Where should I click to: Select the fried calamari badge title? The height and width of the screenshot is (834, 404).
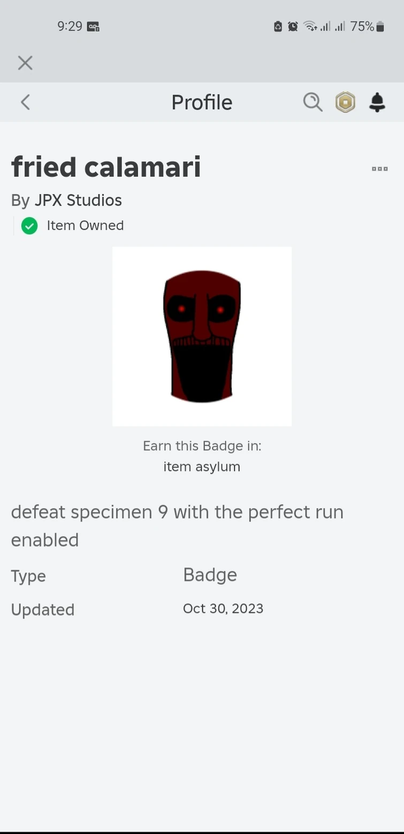106,167
